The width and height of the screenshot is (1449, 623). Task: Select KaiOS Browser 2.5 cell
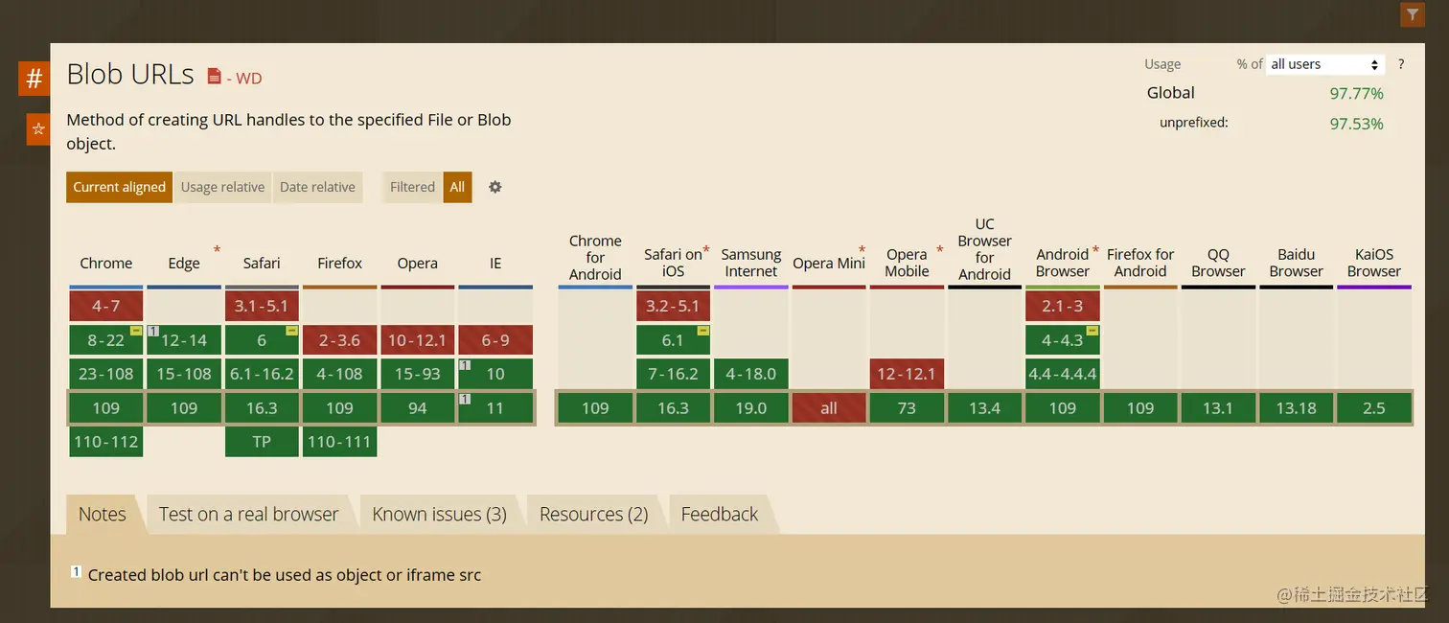(1374, 408)
